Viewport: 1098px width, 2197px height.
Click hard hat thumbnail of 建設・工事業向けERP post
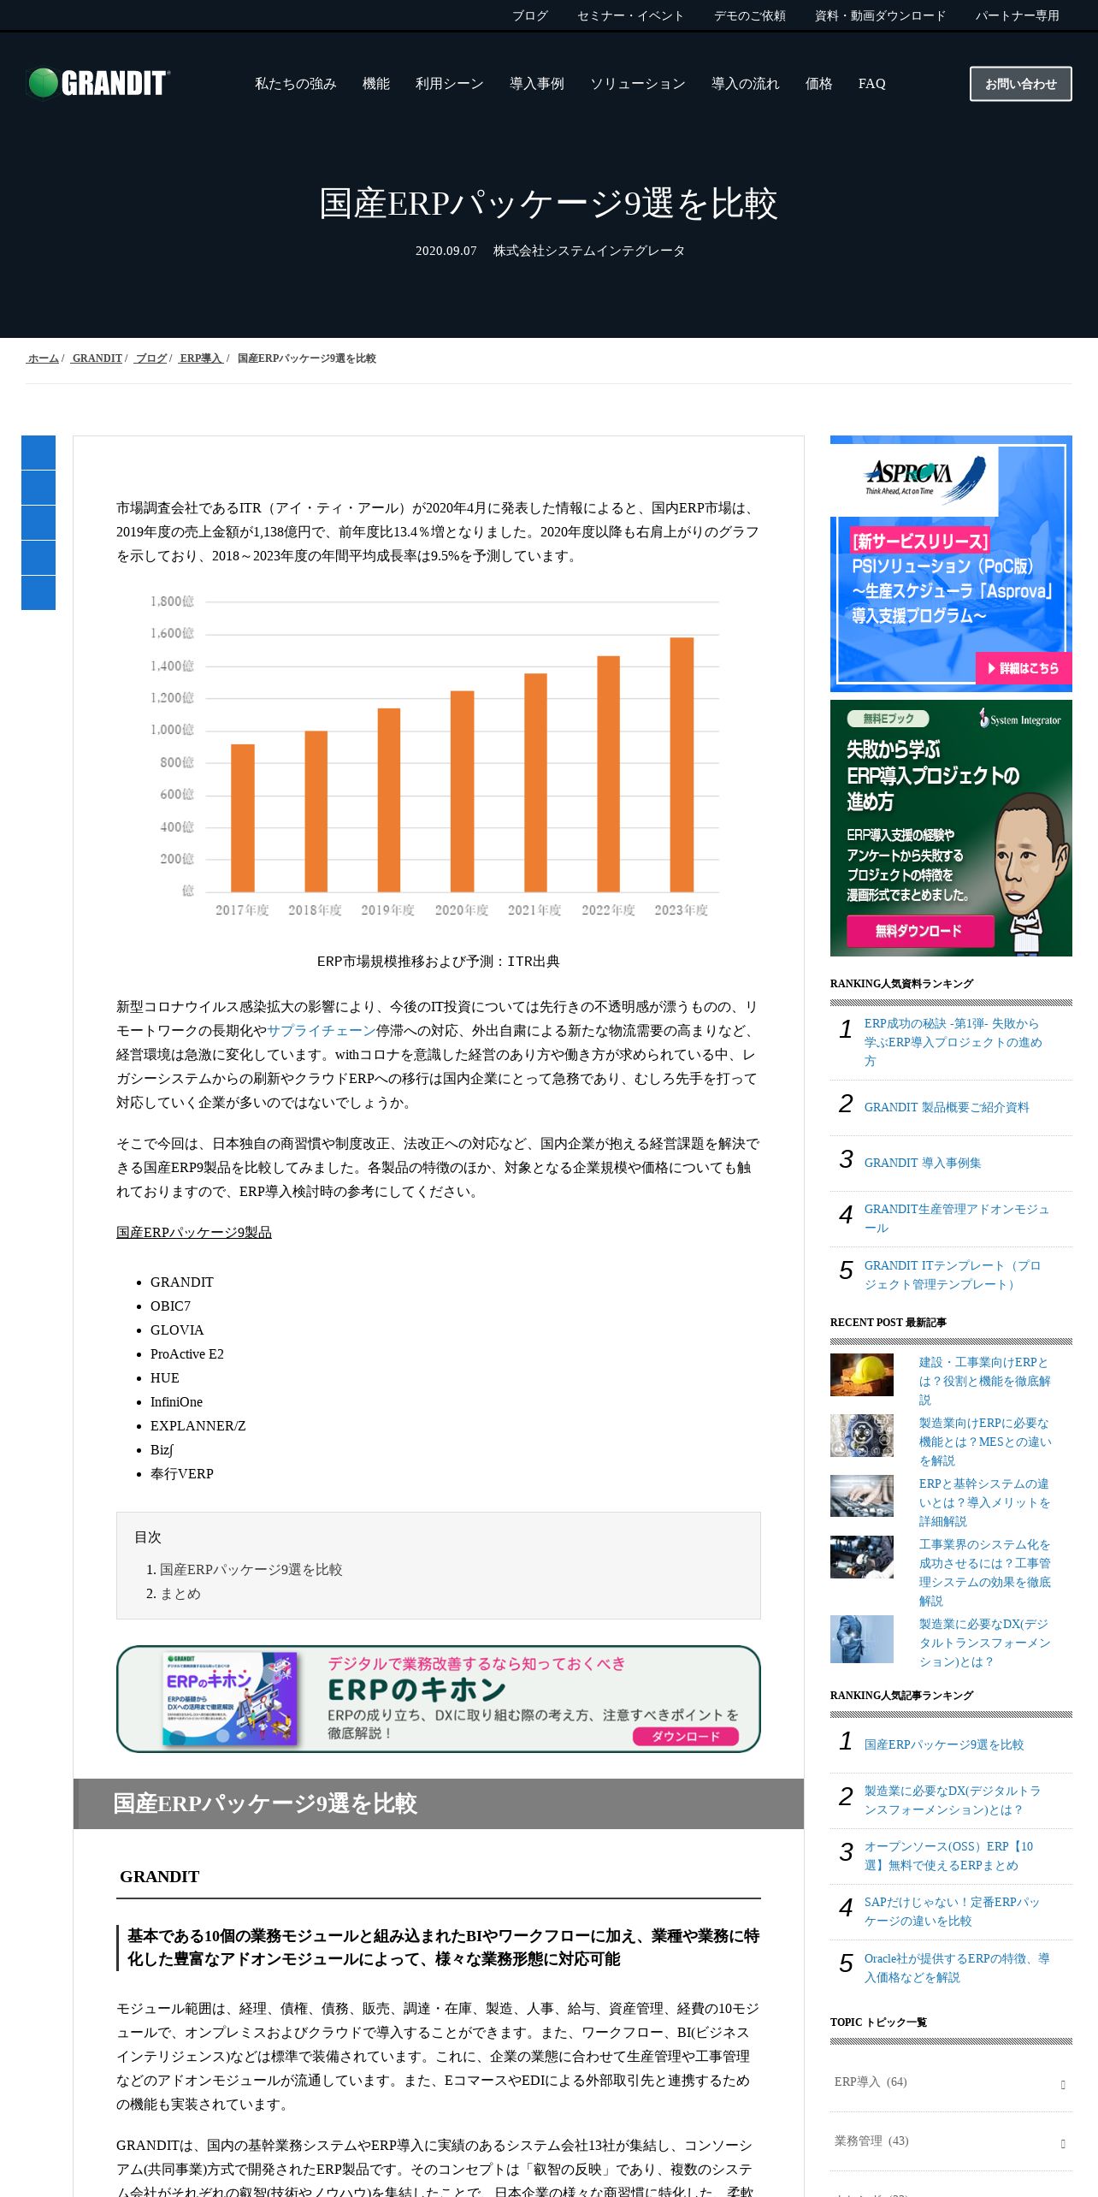(x=862, y=1375)
